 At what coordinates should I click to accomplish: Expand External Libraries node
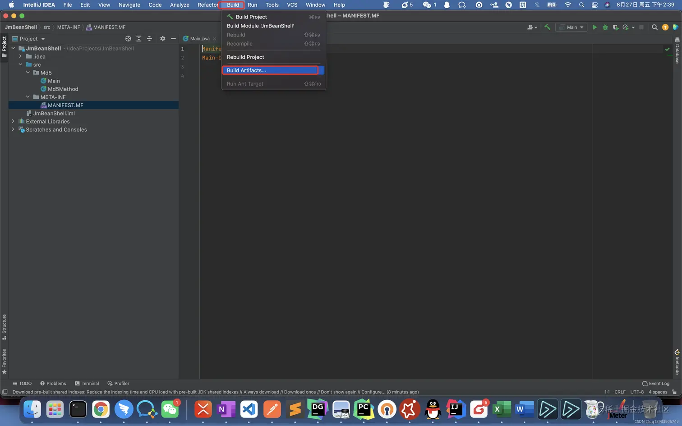(x=13, y=121)
